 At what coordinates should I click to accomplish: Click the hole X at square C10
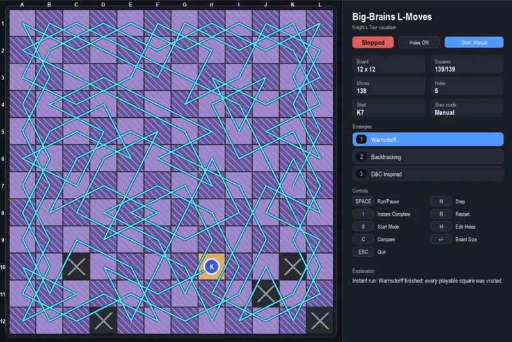point(76,266)
